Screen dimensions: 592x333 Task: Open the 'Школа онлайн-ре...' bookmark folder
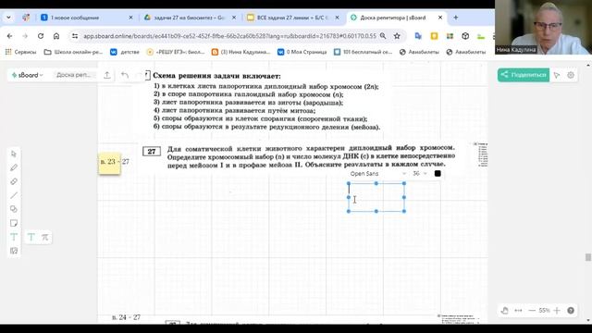[74, 52]
